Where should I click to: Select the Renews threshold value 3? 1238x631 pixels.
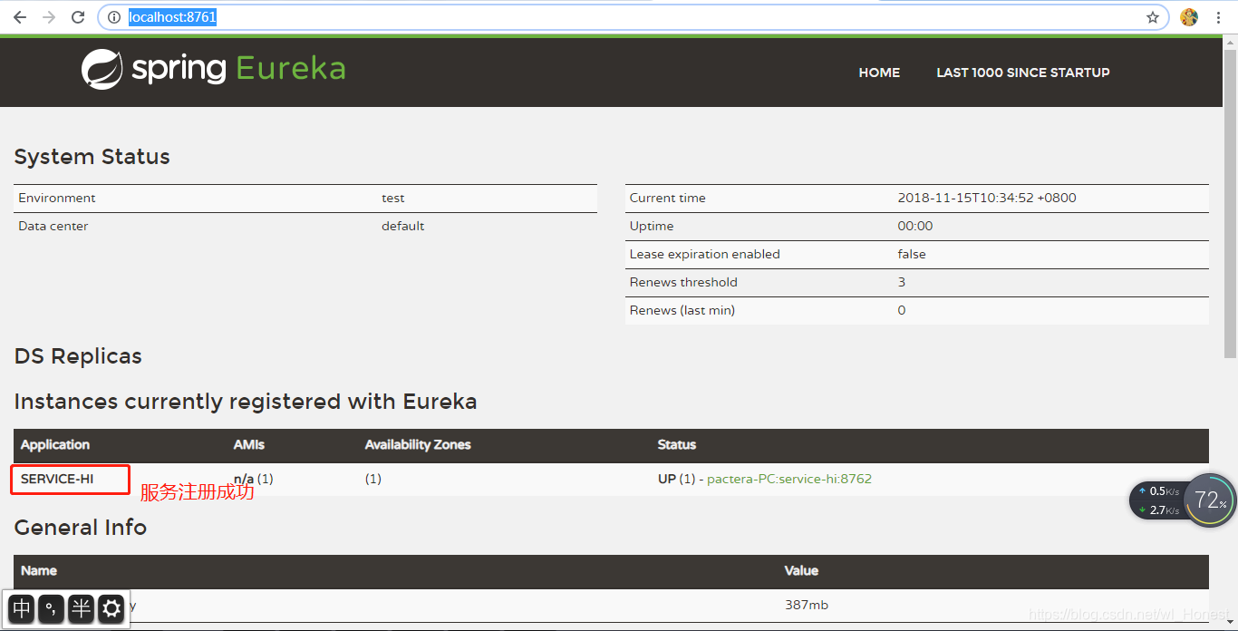(x=902, y=282)
